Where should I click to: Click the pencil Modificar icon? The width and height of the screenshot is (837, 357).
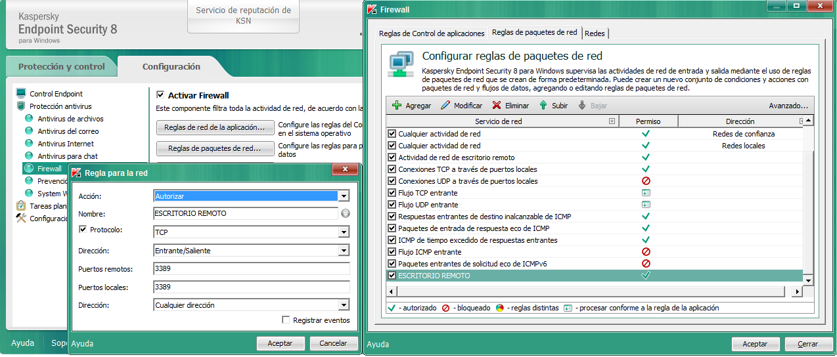[445, 105]
